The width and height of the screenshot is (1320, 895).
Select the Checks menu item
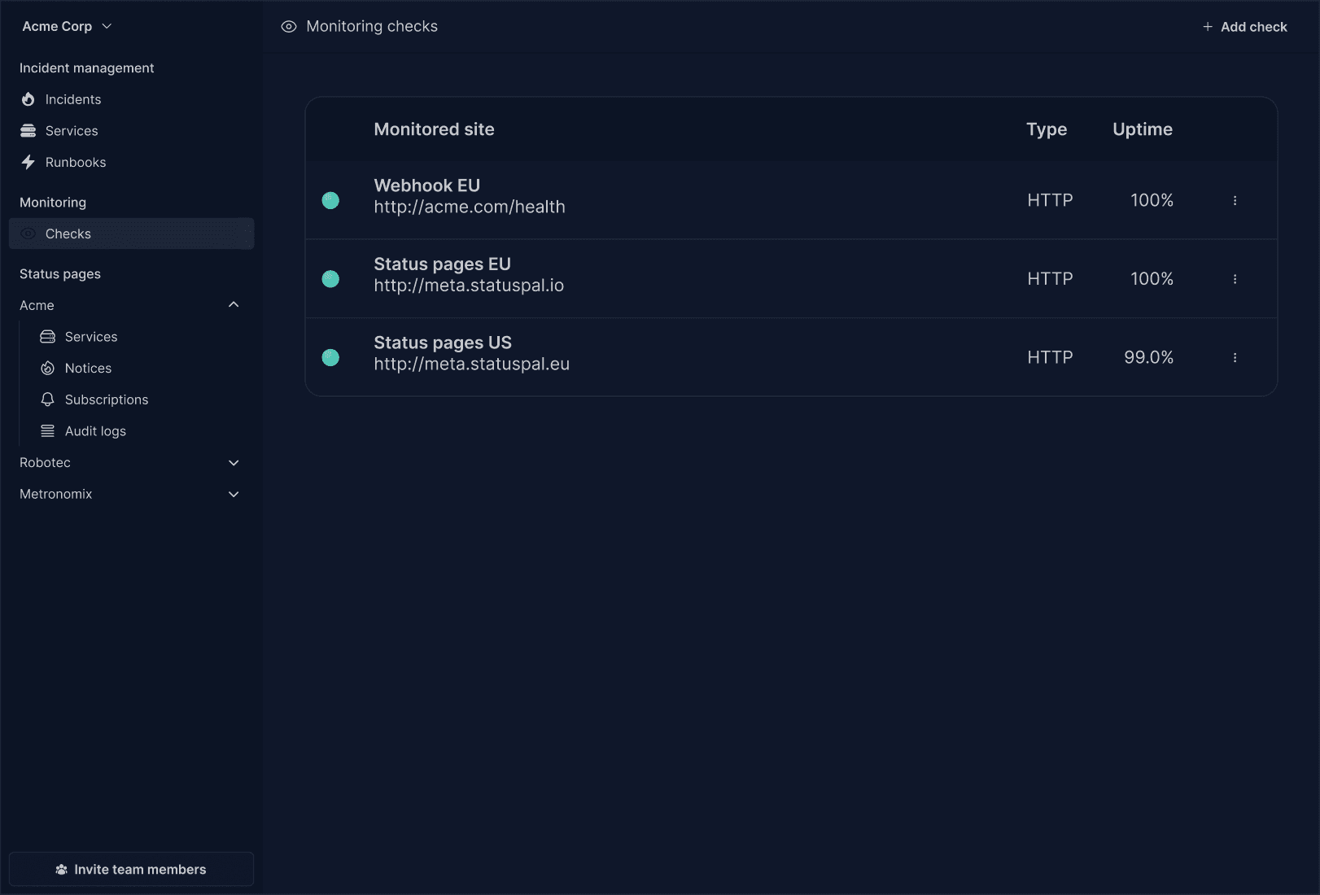click(131, 234)
